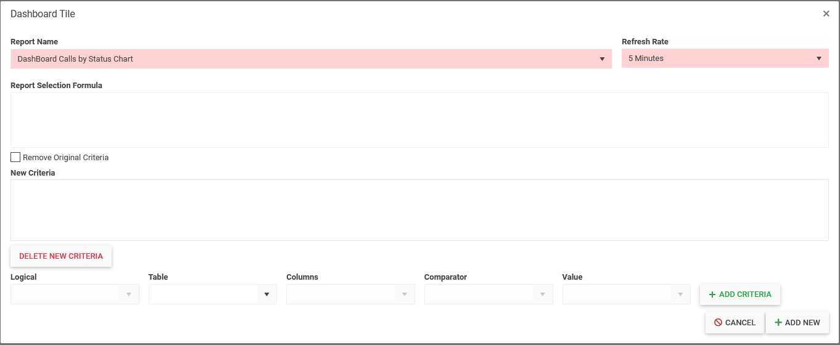The image size is (840, 345).
Task: Click the Add Criteria button label
Action: 745,294
